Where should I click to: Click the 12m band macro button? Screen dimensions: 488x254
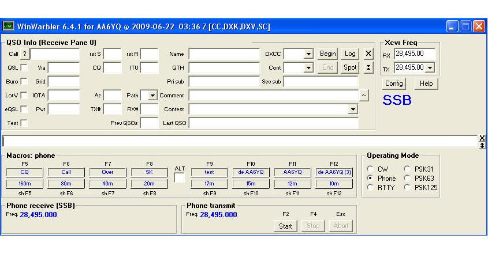point(292,184)
